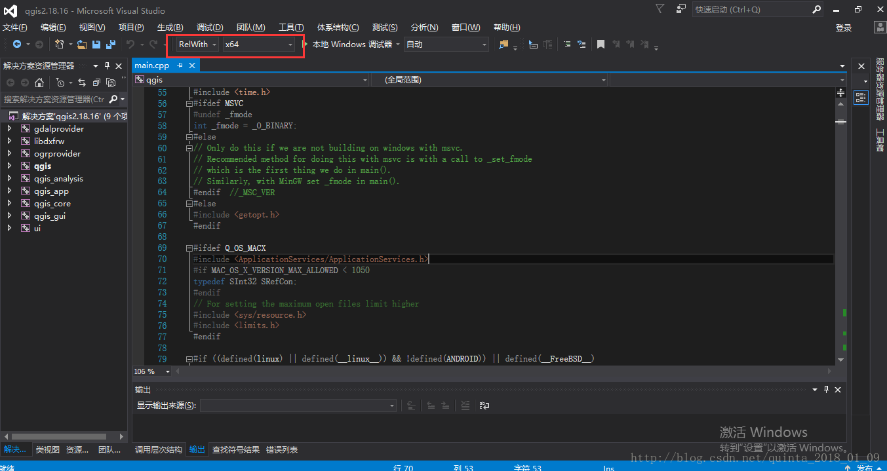Open the 工具箱 side tab
This screenshot has width=887, height=471.
[x=880, y=140]
